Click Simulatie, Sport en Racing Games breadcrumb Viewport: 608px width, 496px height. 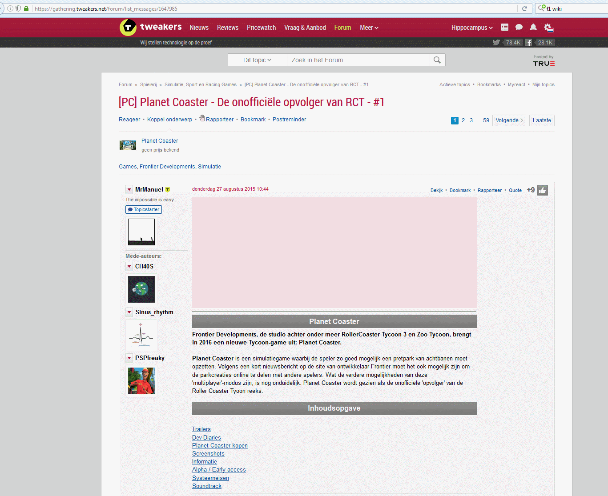coord(201,84)
